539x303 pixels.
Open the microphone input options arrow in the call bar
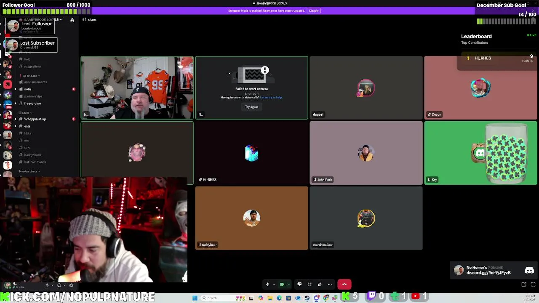point(274,284)
